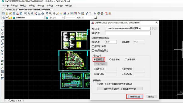Click the layer manager icon left of FURNITURE

tap(4, 18)
